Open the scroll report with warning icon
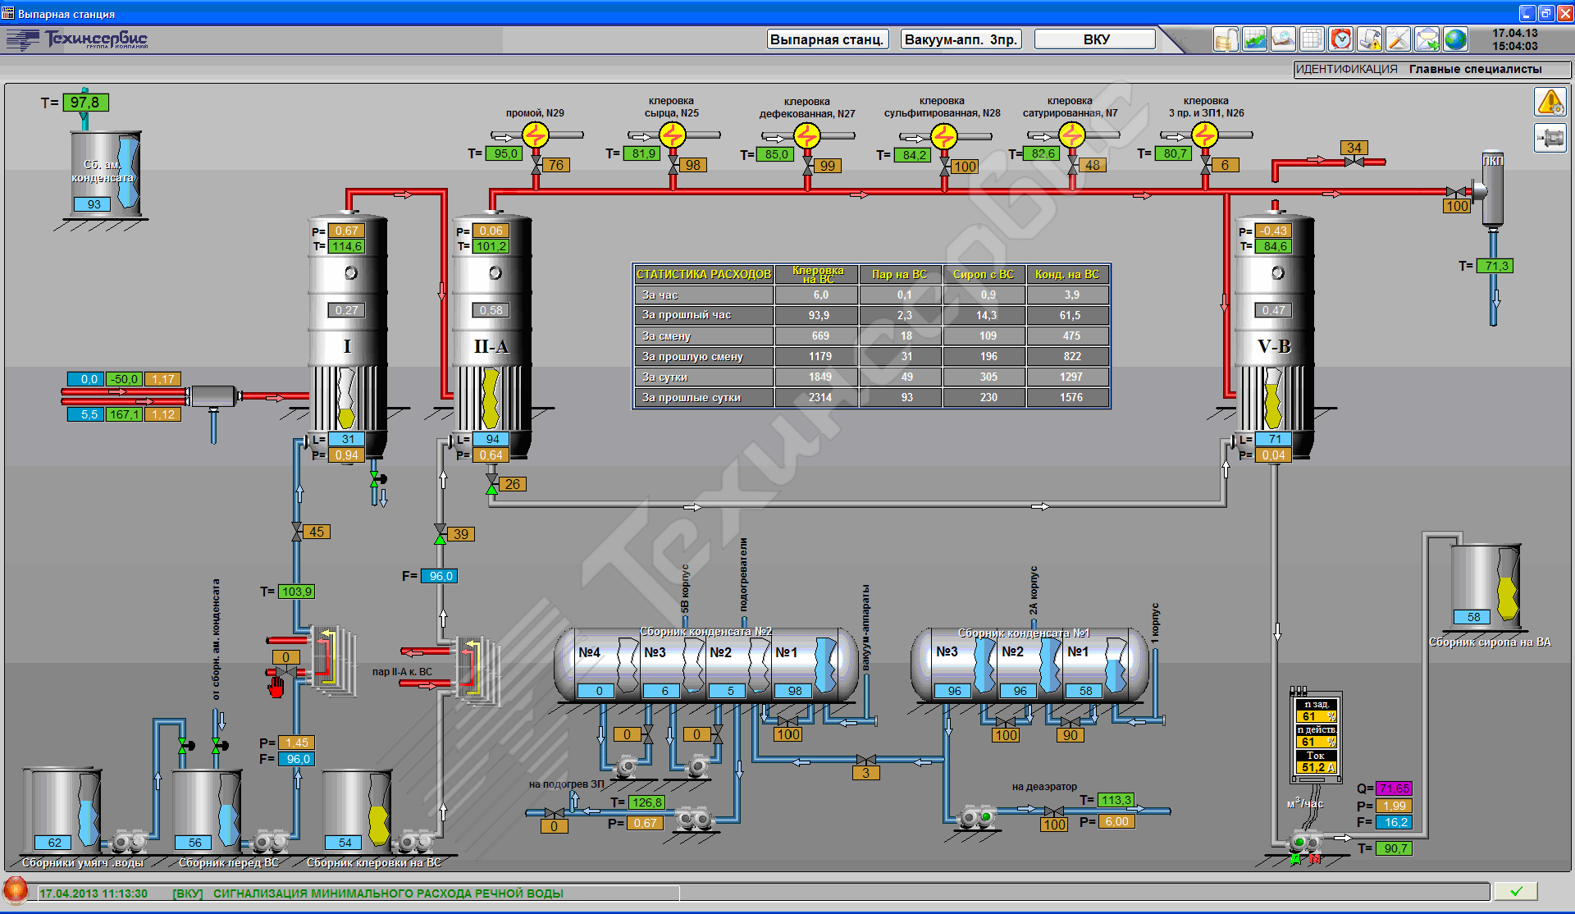 [x=1370, y=39]
